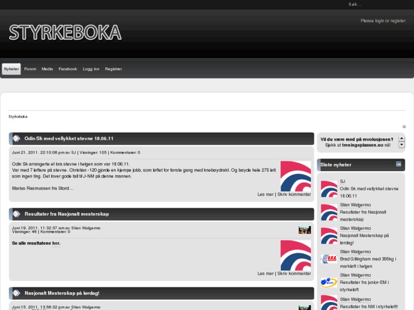This screenshot has height=310, width=414.
Task: Click the 'her.' link in Resultater article
Action: pos(56,243)
